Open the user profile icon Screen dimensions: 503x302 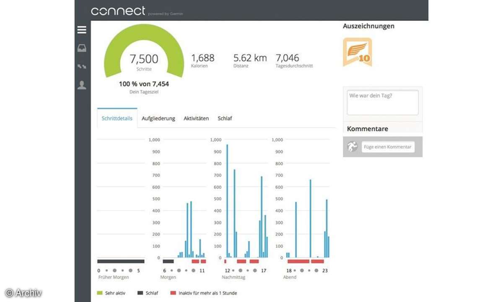(82, 85)
